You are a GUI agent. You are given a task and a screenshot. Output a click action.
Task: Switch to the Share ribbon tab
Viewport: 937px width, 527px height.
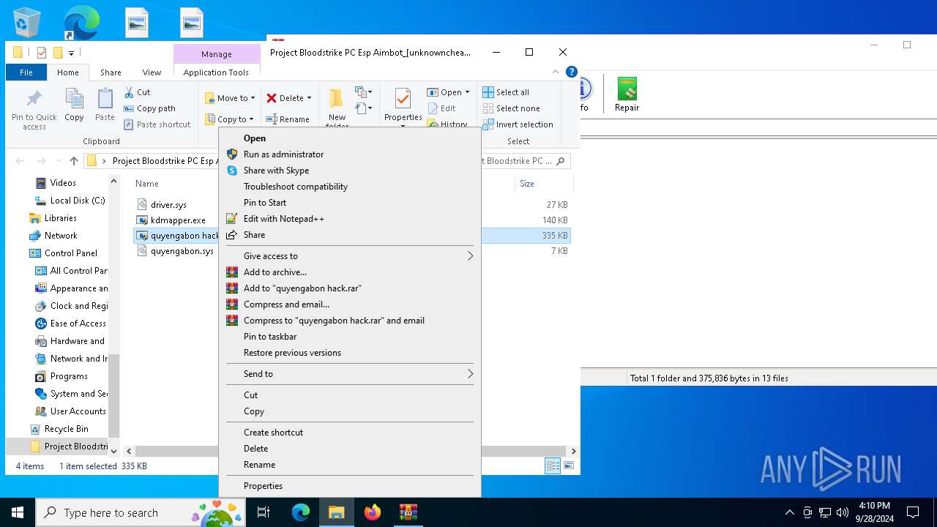[111, 72]
